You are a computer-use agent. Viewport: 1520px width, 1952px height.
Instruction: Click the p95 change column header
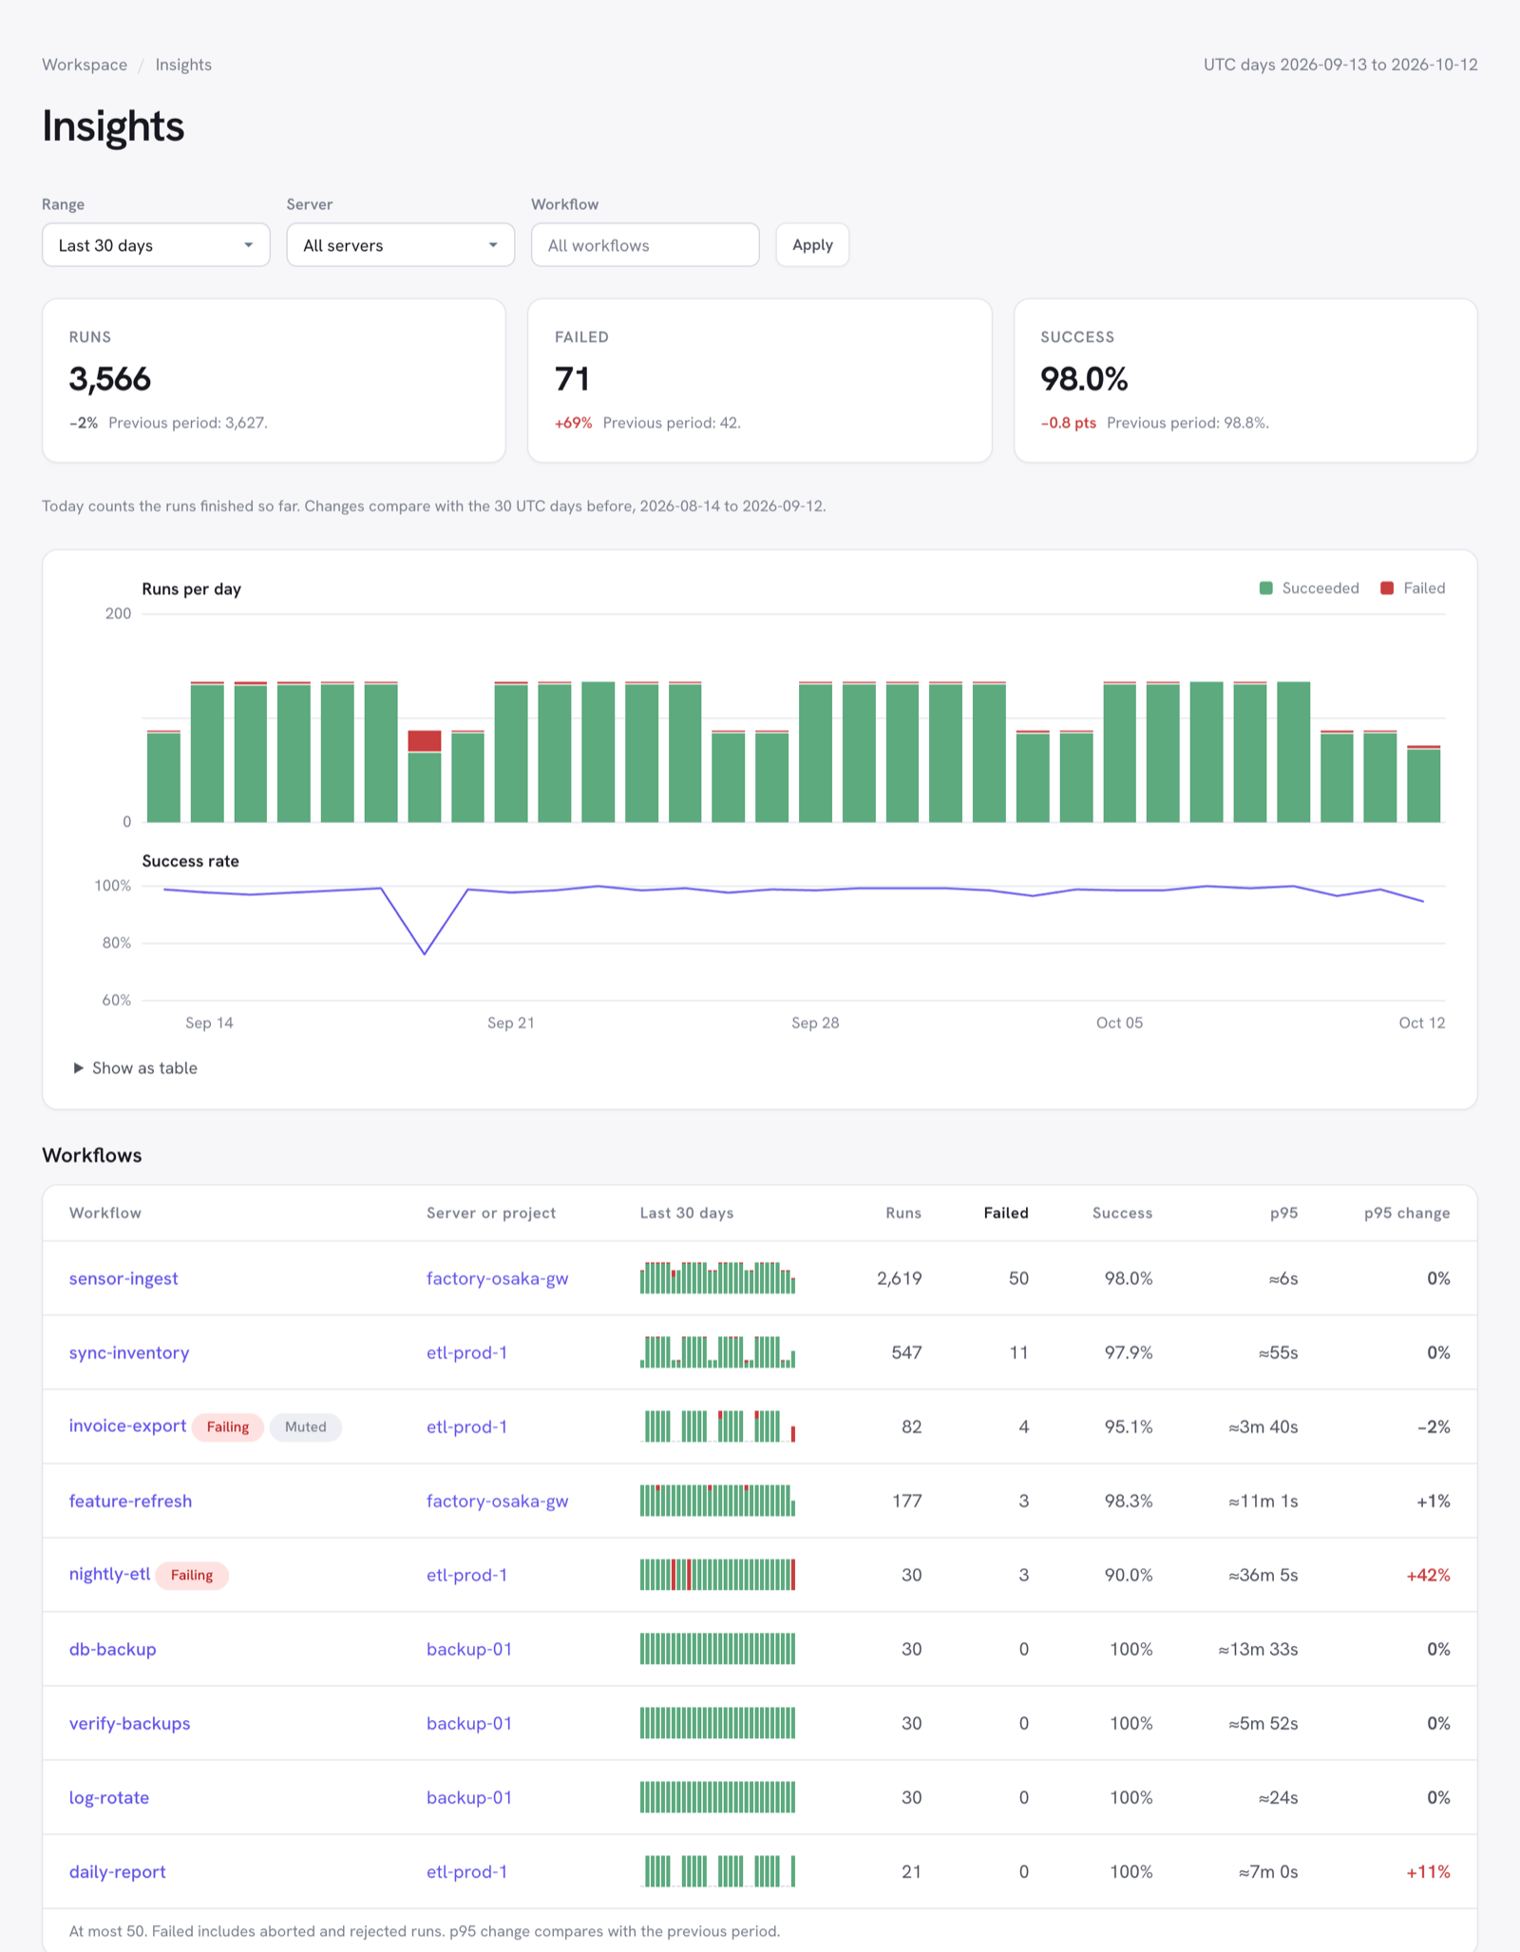click(1407, 1213)
